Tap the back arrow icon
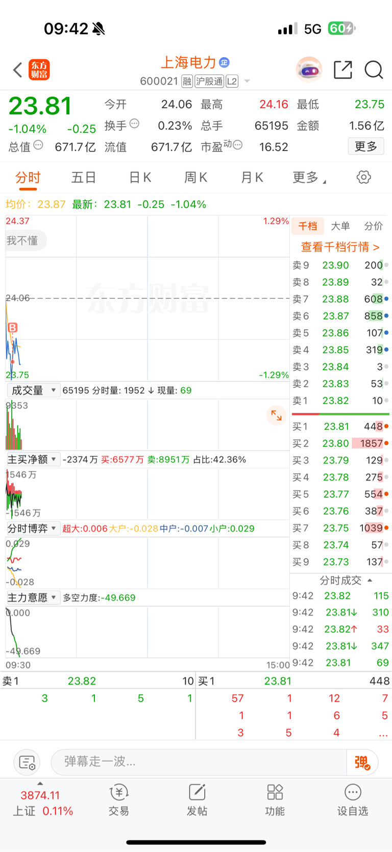 coord(18,70)
